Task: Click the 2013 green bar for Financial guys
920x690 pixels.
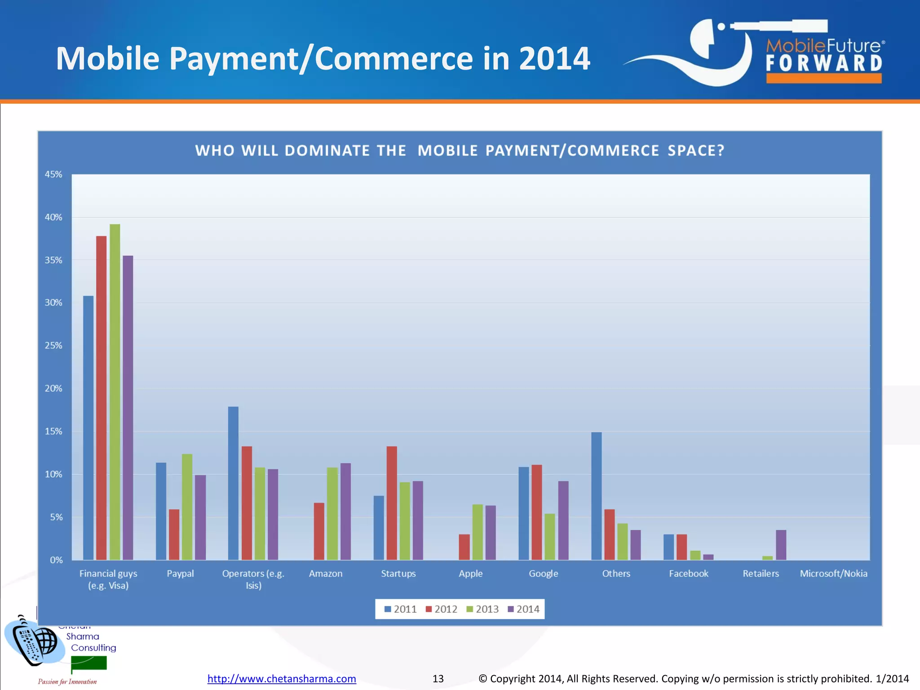Action: tap(115, 392)
